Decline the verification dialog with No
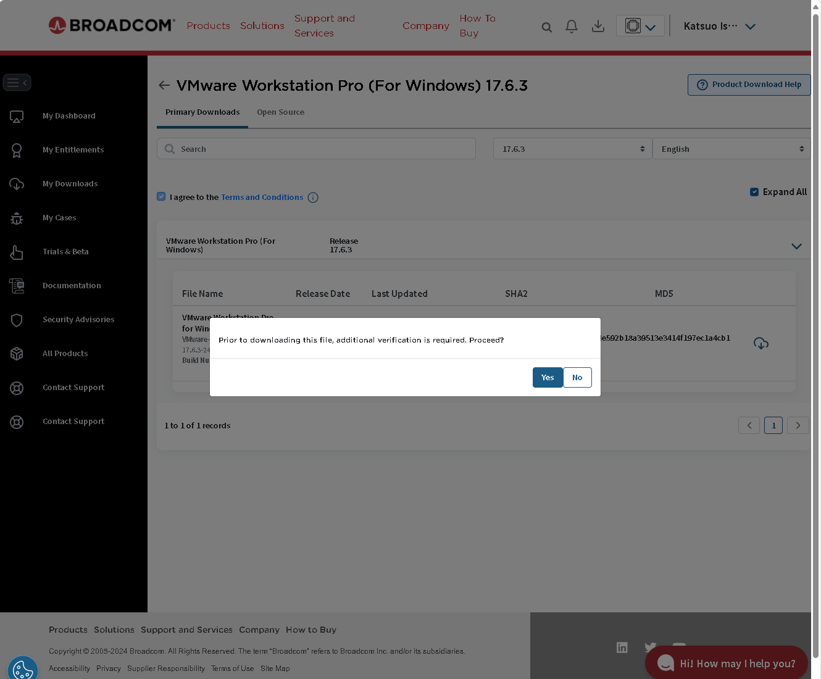 (577, 378)
